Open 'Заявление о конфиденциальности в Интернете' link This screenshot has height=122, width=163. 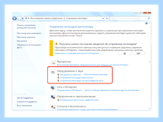pyautogui.click(x=77, y=53)
